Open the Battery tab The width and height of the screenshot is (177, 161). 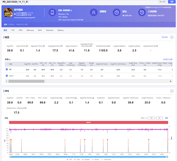pos(60,30)
